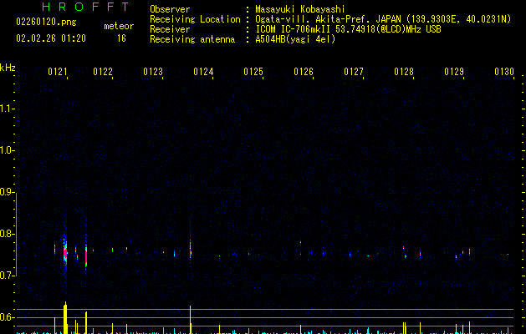Click the 0.6 kHz axis label
The width and height of the screenshot is (526, 334).
click(7, 317)
